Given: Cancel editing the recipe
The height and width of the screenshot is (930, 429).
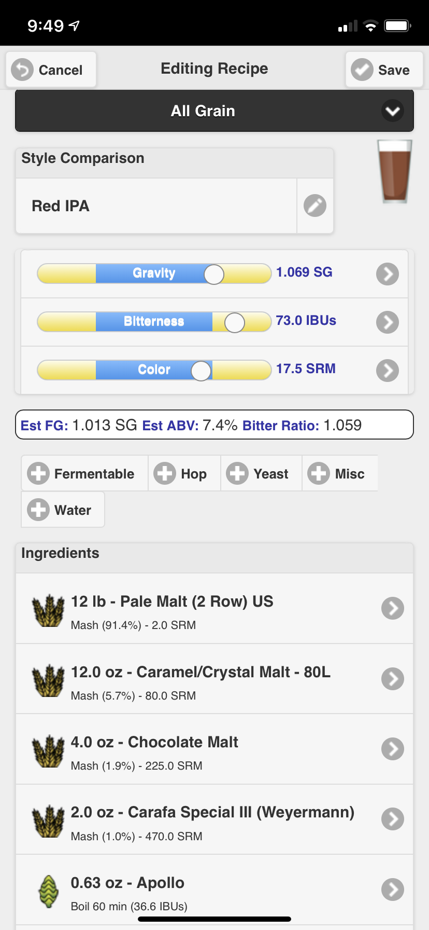Looking at the screenshot, I should tap(51, 70).
